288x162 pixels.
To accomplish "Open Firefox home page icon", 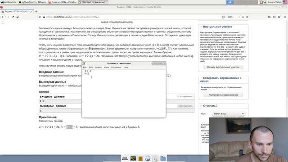I will pos(18,17).
